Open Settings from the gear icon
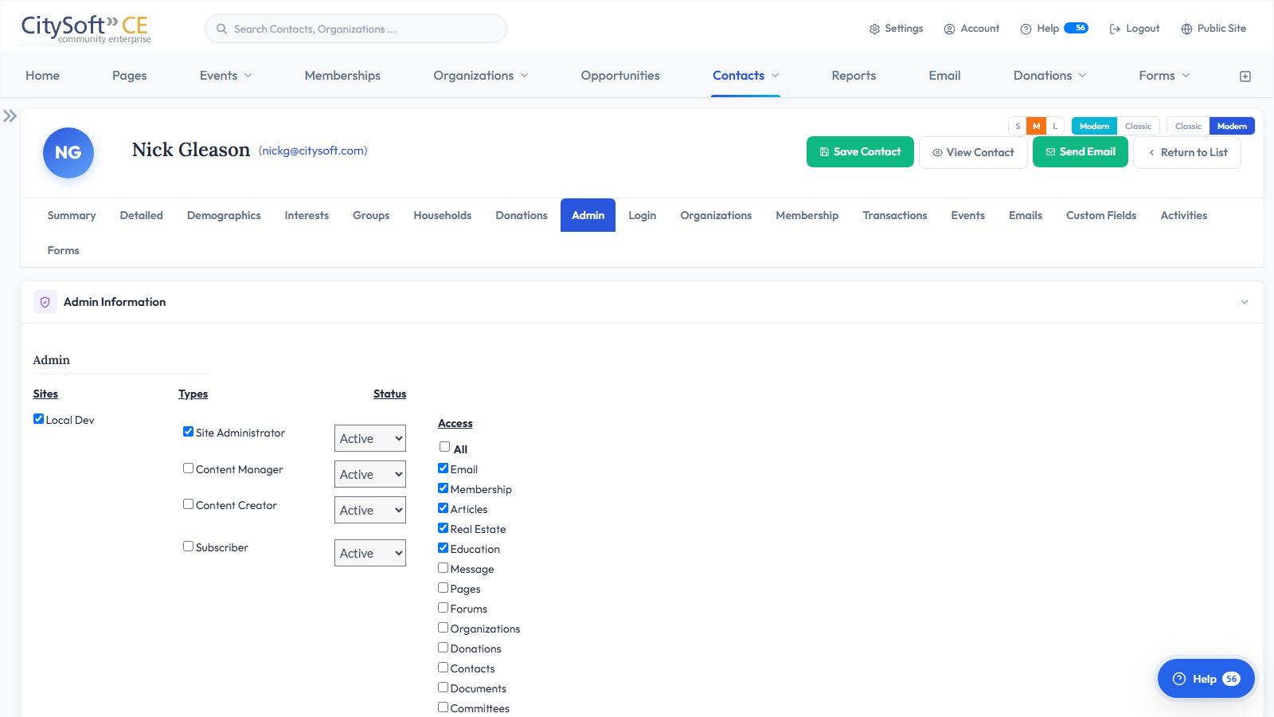This screenshot has width=1274, height=717. pos(874,29)
